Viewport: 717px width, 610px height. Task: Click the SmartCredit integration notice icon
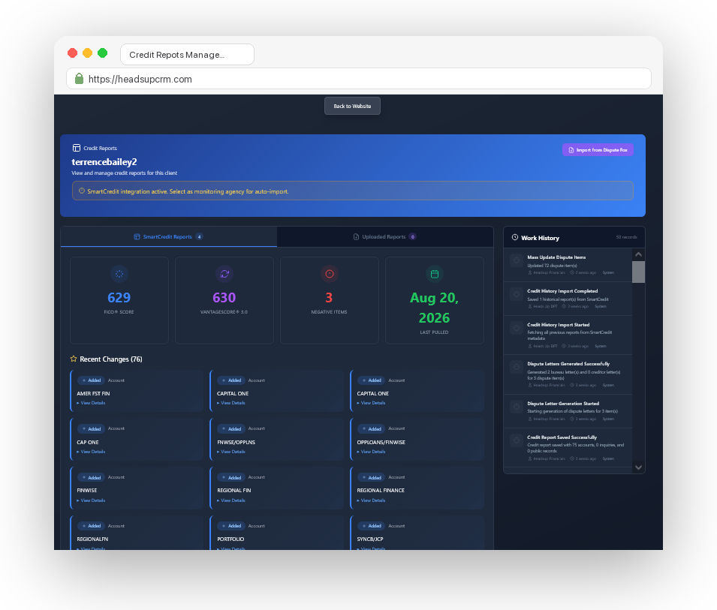pos(82,191)
